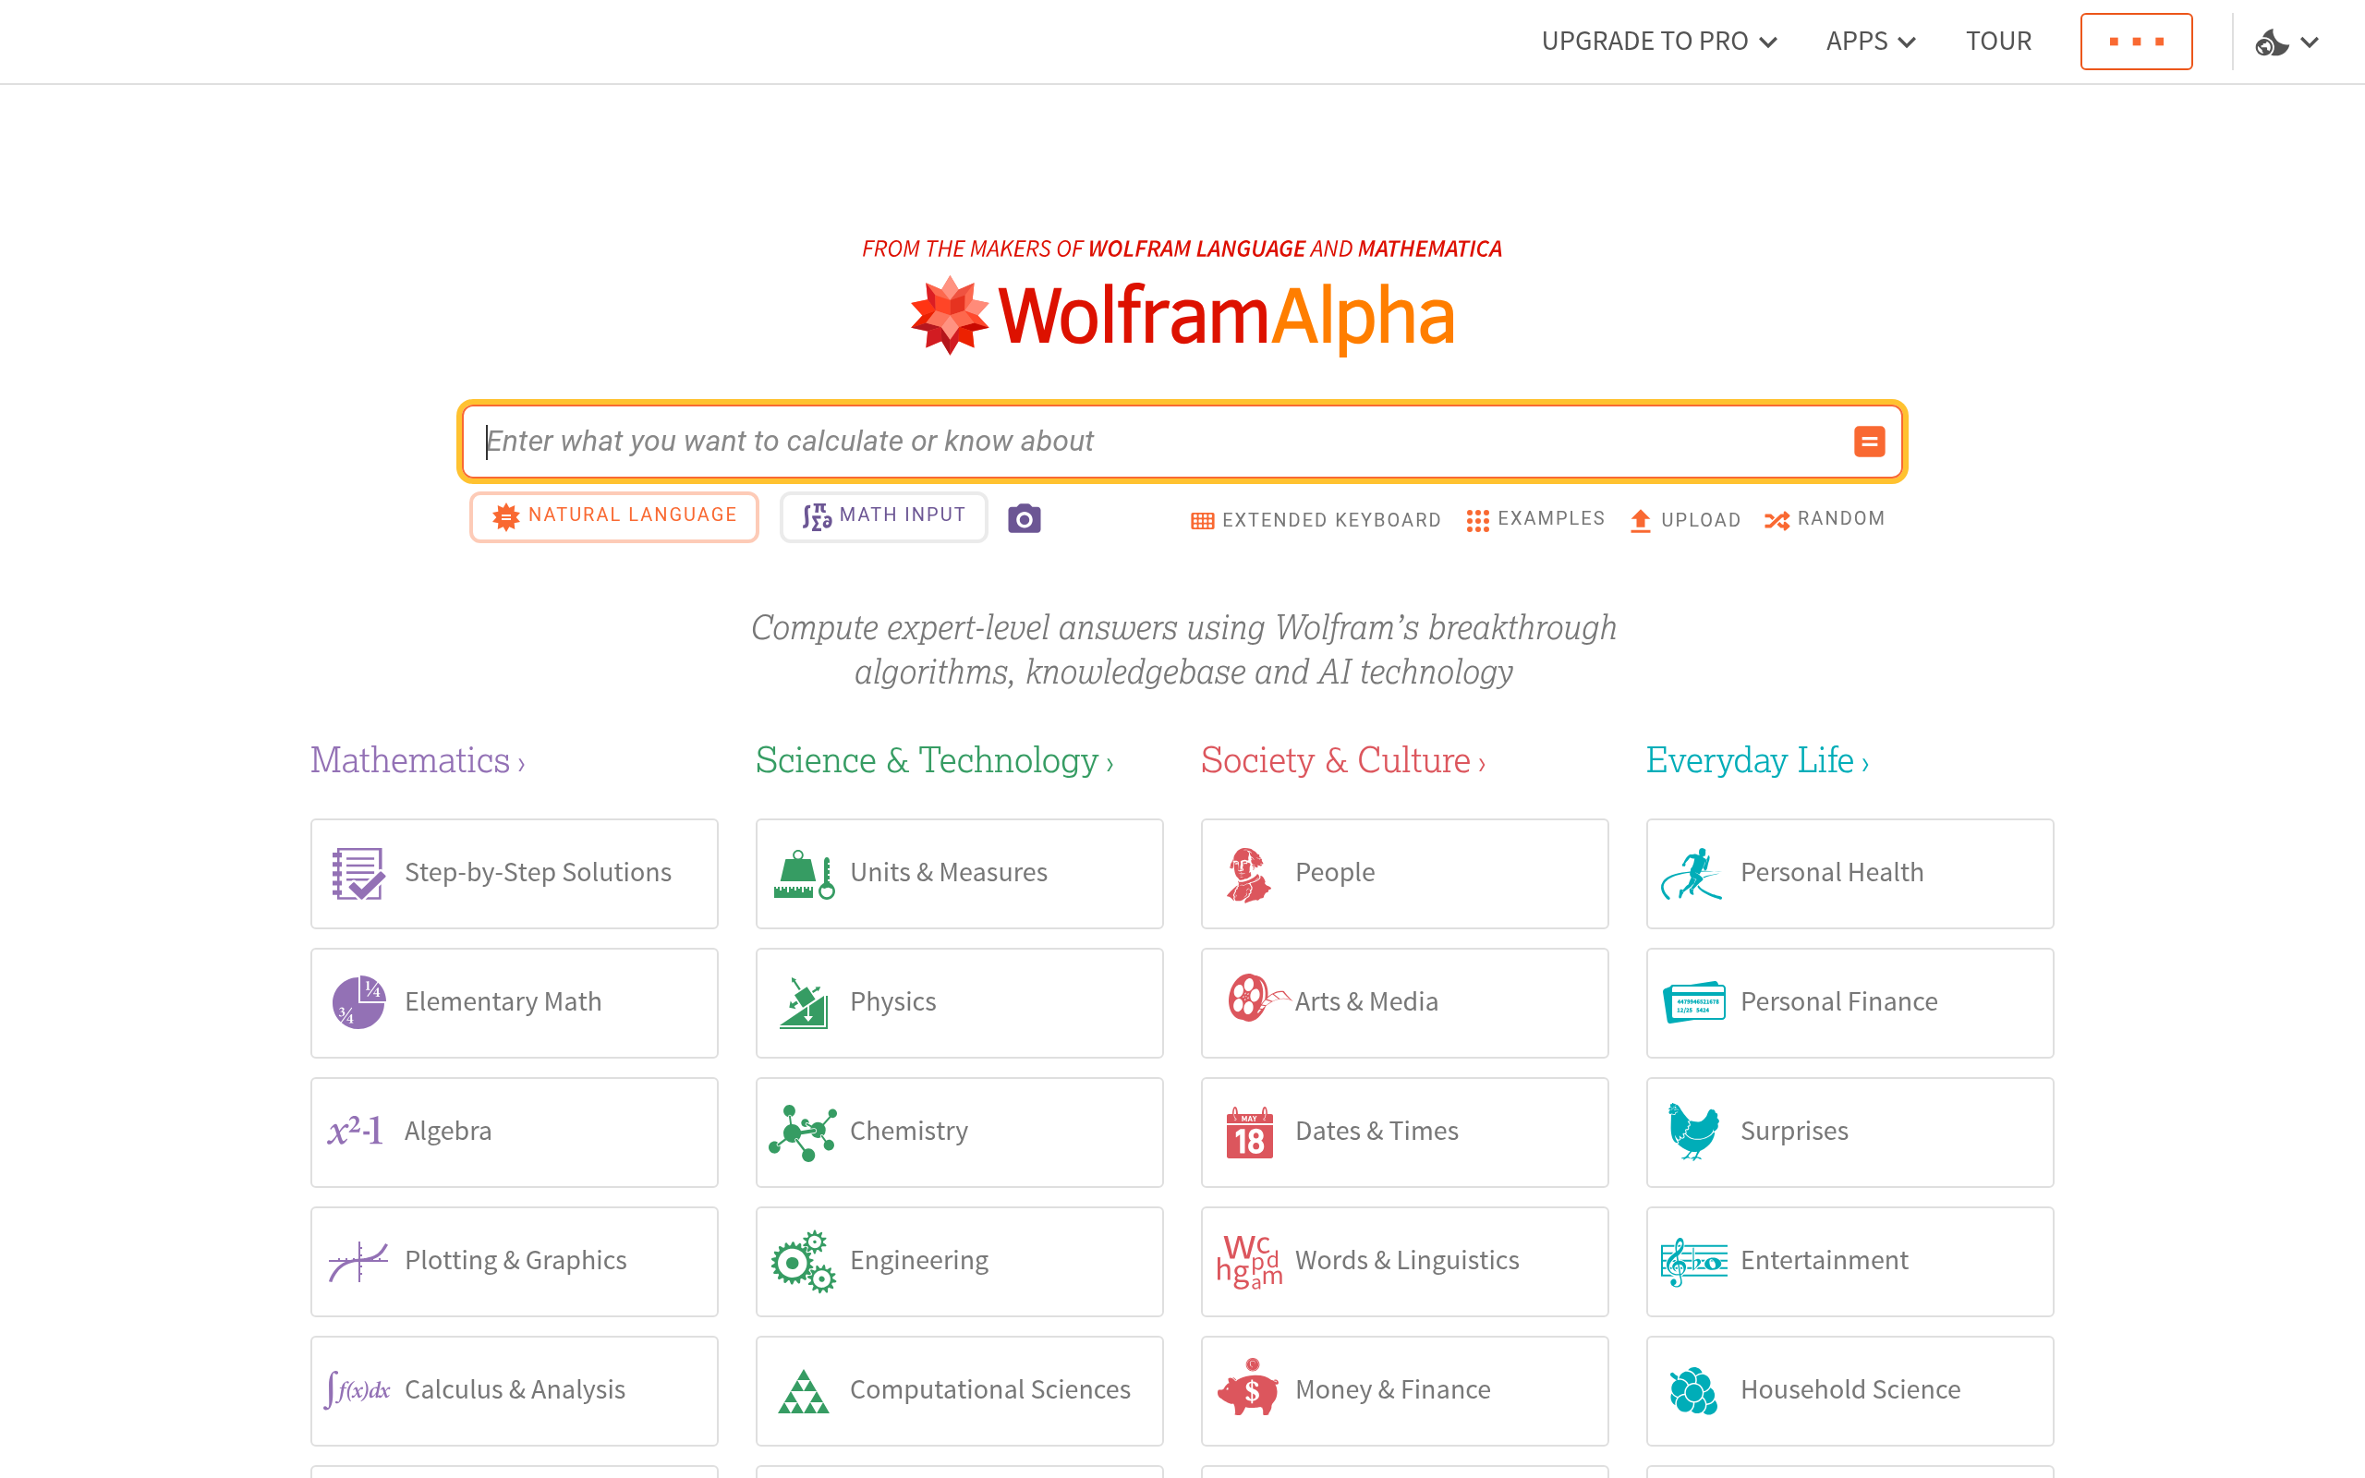Open the APPS dropdown menu
The width and height of the screenshot is (2365, 1478).
[x=1870, y=41]
